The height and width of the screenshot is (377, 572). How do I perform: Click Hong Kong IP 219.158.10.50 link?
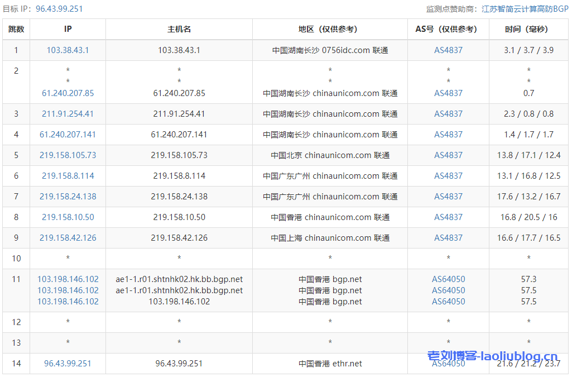point(68,217)
